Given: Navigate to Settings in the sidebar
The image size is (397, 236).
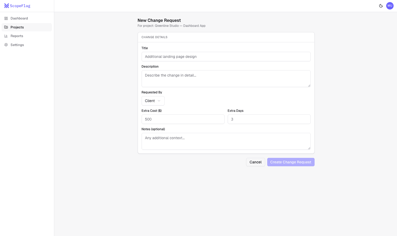Looking at the screenshot, I should coord(17,45).
